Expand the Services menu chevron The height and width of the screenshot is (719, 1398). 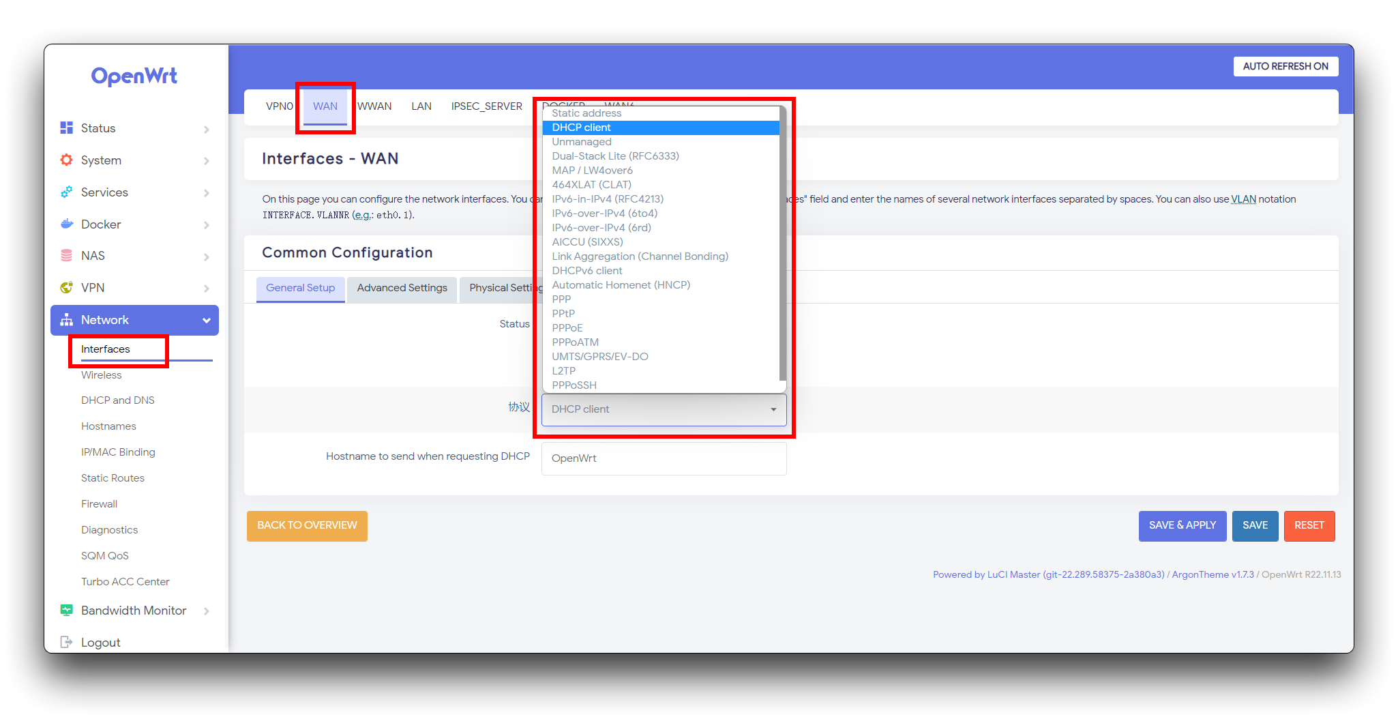tap(206, 193)
